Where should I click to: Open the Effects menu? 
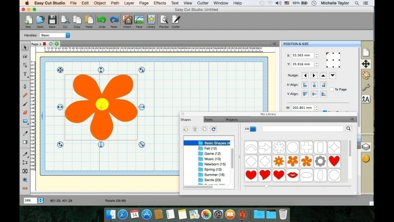click(159, 3)
